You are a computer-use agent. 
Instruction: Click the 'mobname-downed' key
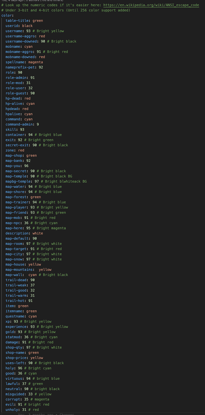pos(20,57)
